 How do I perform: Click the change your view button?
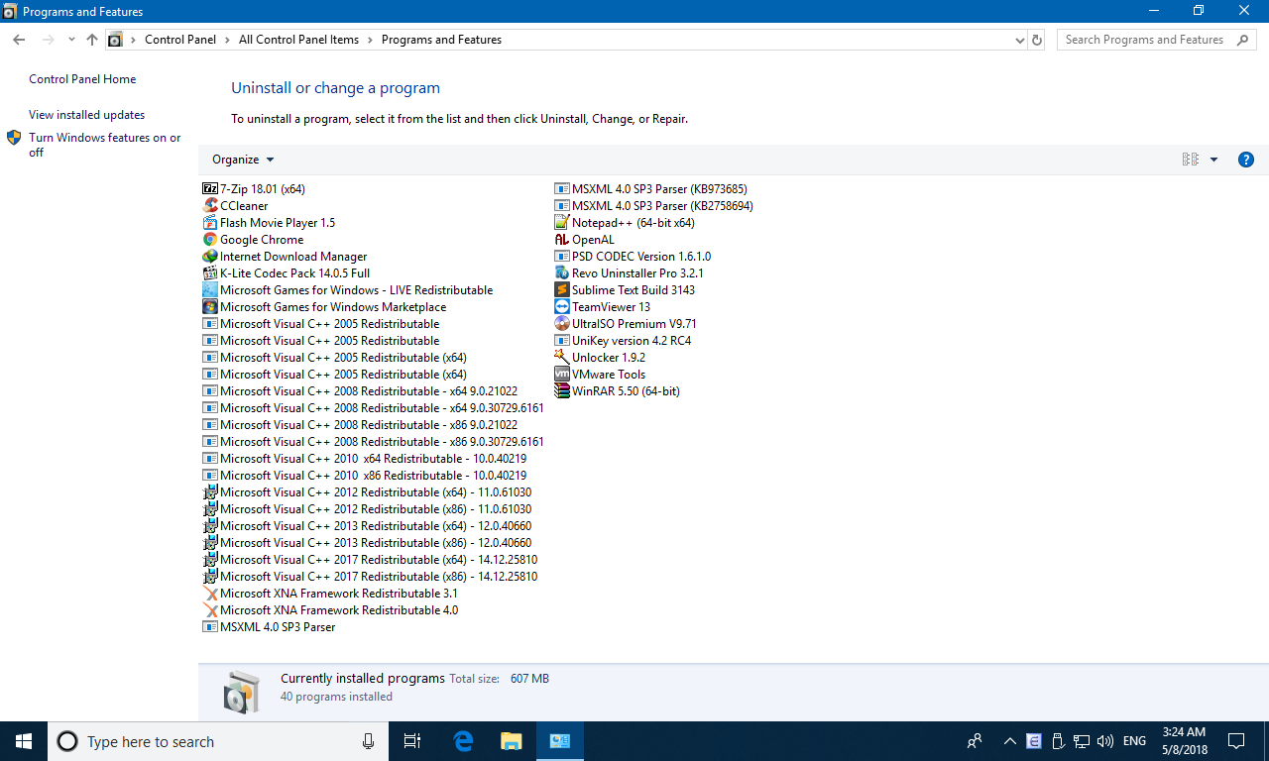coord(1191,160)
